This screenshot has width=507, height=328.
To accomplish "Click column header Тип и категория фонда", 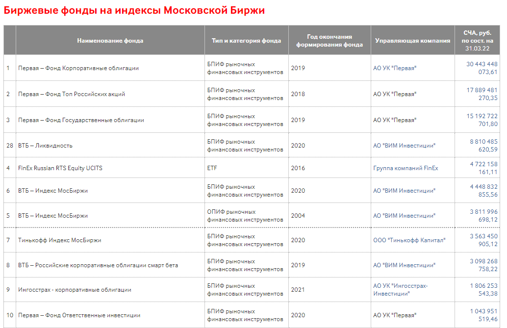I will (x=246, y=41).
